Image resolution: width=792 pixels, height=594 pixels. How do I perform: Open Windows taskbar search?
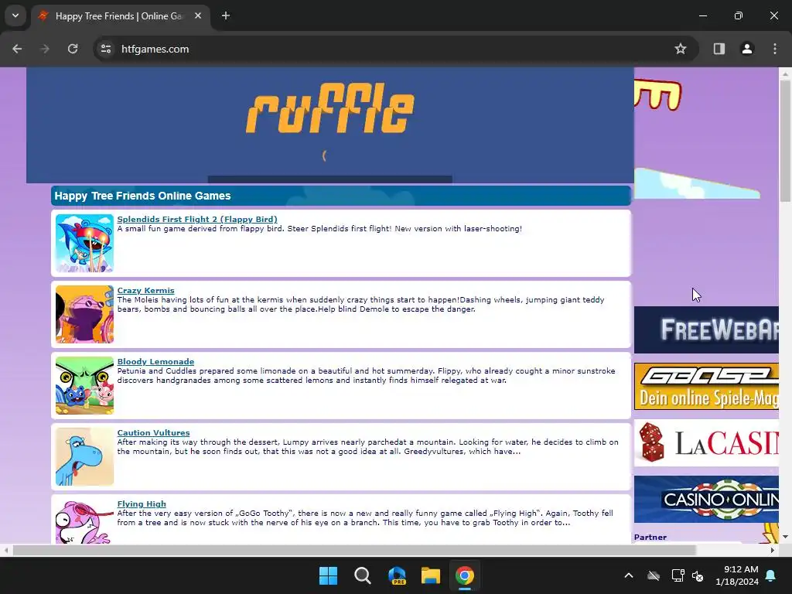click(362, 575)
